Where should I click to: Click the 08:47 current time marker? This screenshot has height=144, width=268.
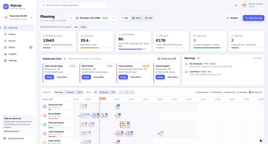click(x=103, y=98)
